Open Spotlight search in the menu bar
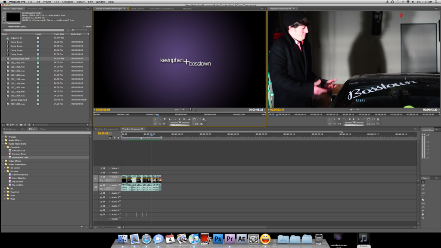This screenshot has height=248, width=441. tap(437, 2)
